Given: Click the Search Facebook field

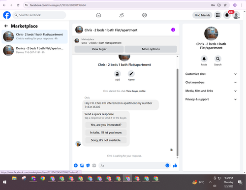Looking at the screenshot, I should pyautogui.click(x=39, y=15).
